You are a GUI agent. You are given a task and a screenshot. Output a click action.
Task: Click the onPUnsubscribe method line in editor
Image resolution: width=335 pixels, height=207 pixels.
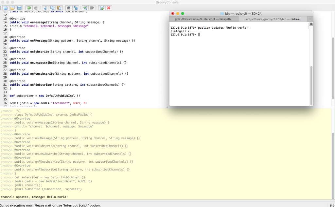(69, 74)
